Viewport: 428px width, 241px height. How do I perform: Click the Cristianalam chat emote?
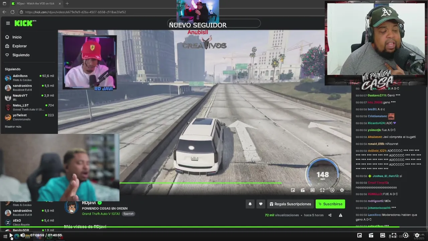391,116
